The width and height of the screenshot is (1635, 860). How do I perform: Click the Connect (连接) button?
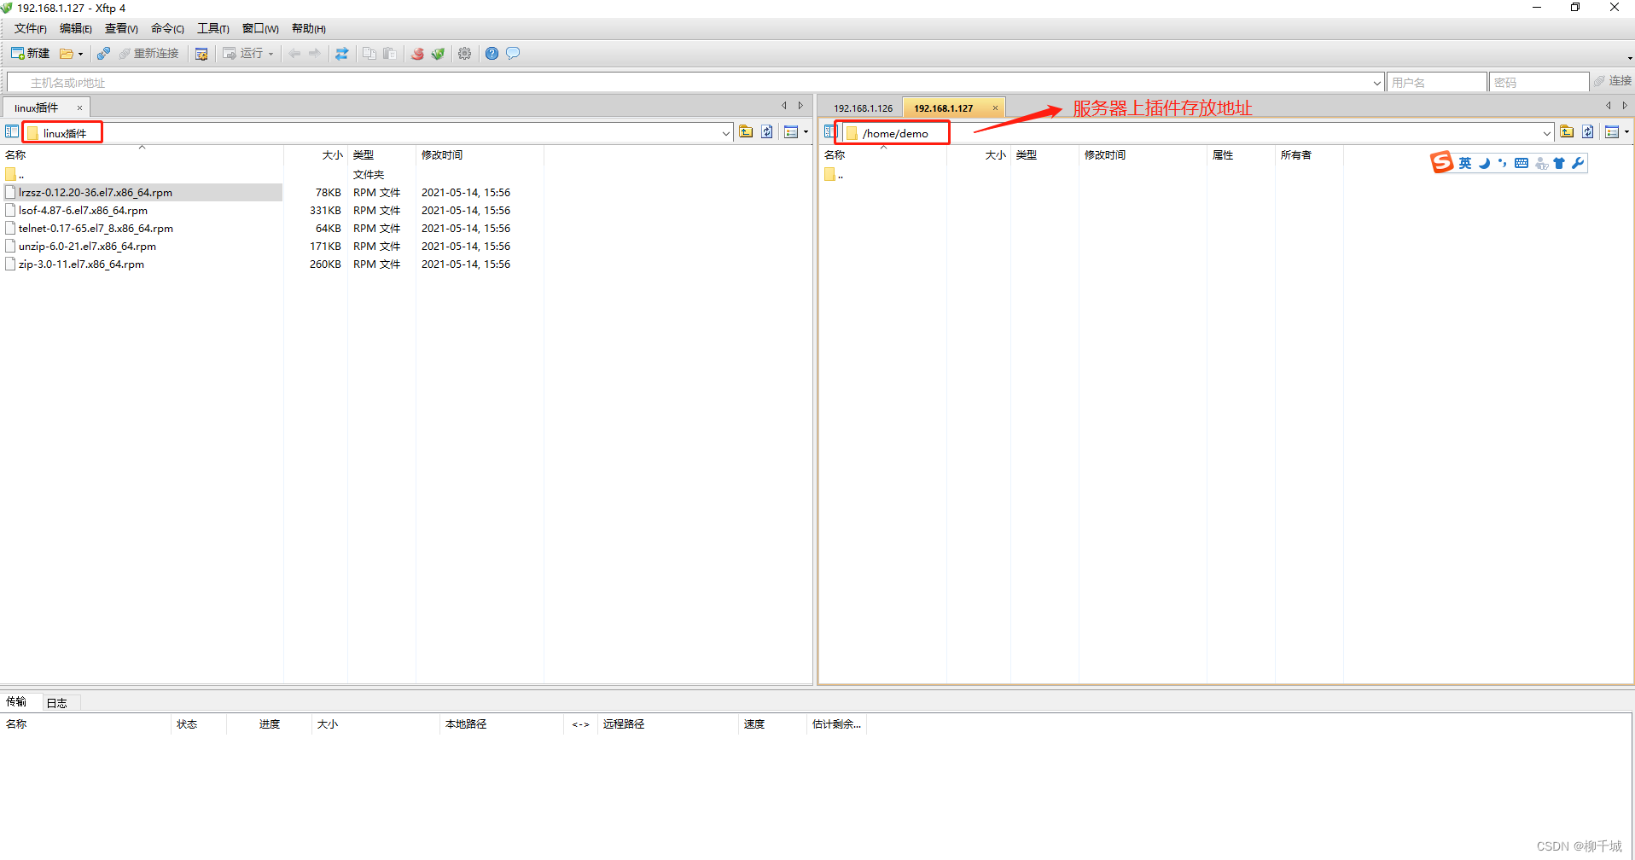pyautogui.click(x=1612, y=81)
